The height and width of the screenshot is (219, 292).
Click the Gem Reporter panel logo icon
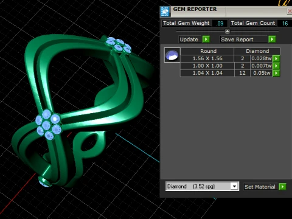(x=165, y=12)
